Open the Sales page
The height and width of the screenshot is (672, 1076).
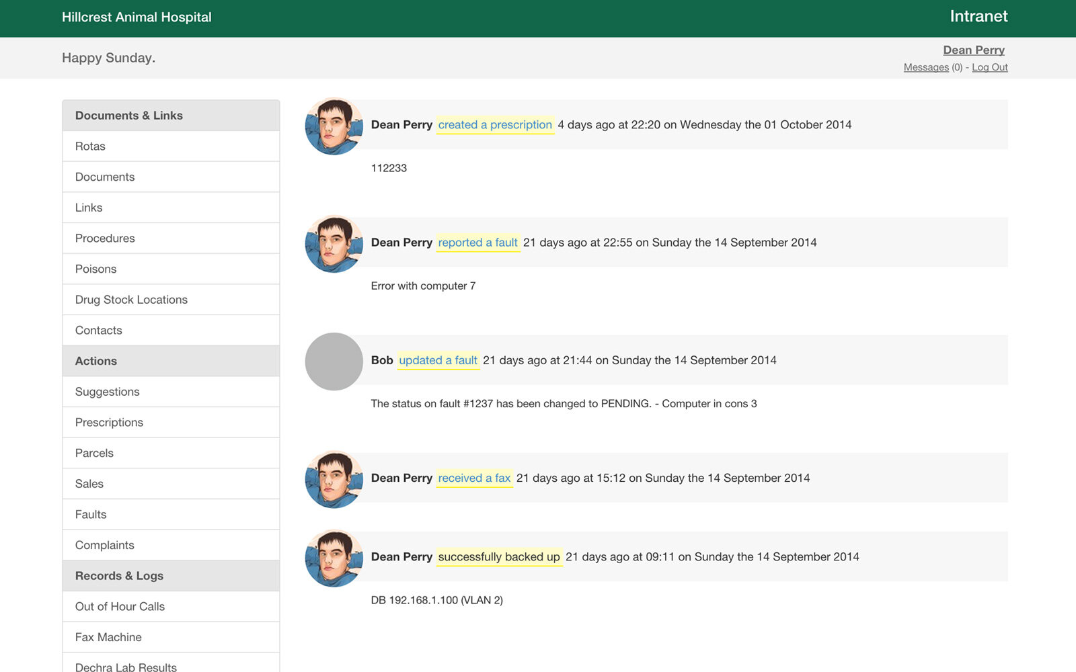click(x=171, y=484)
